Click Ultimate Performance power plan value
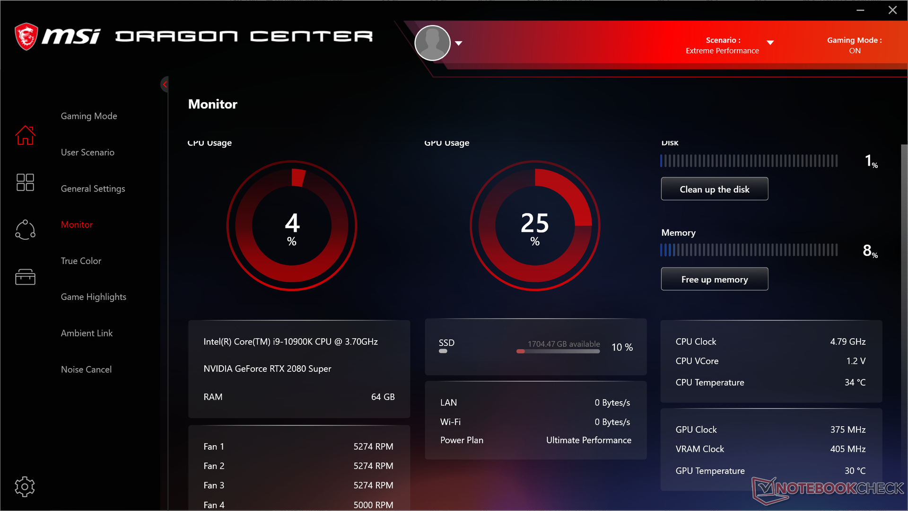 [589, 440]
